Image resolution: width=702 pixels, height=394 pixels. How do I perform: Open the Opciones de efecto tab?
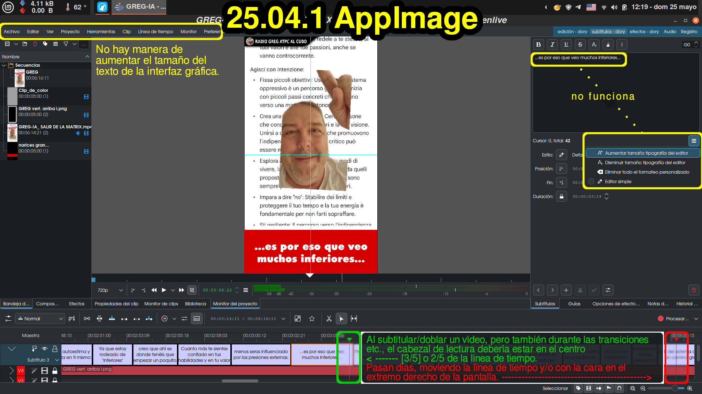point(616,304)
